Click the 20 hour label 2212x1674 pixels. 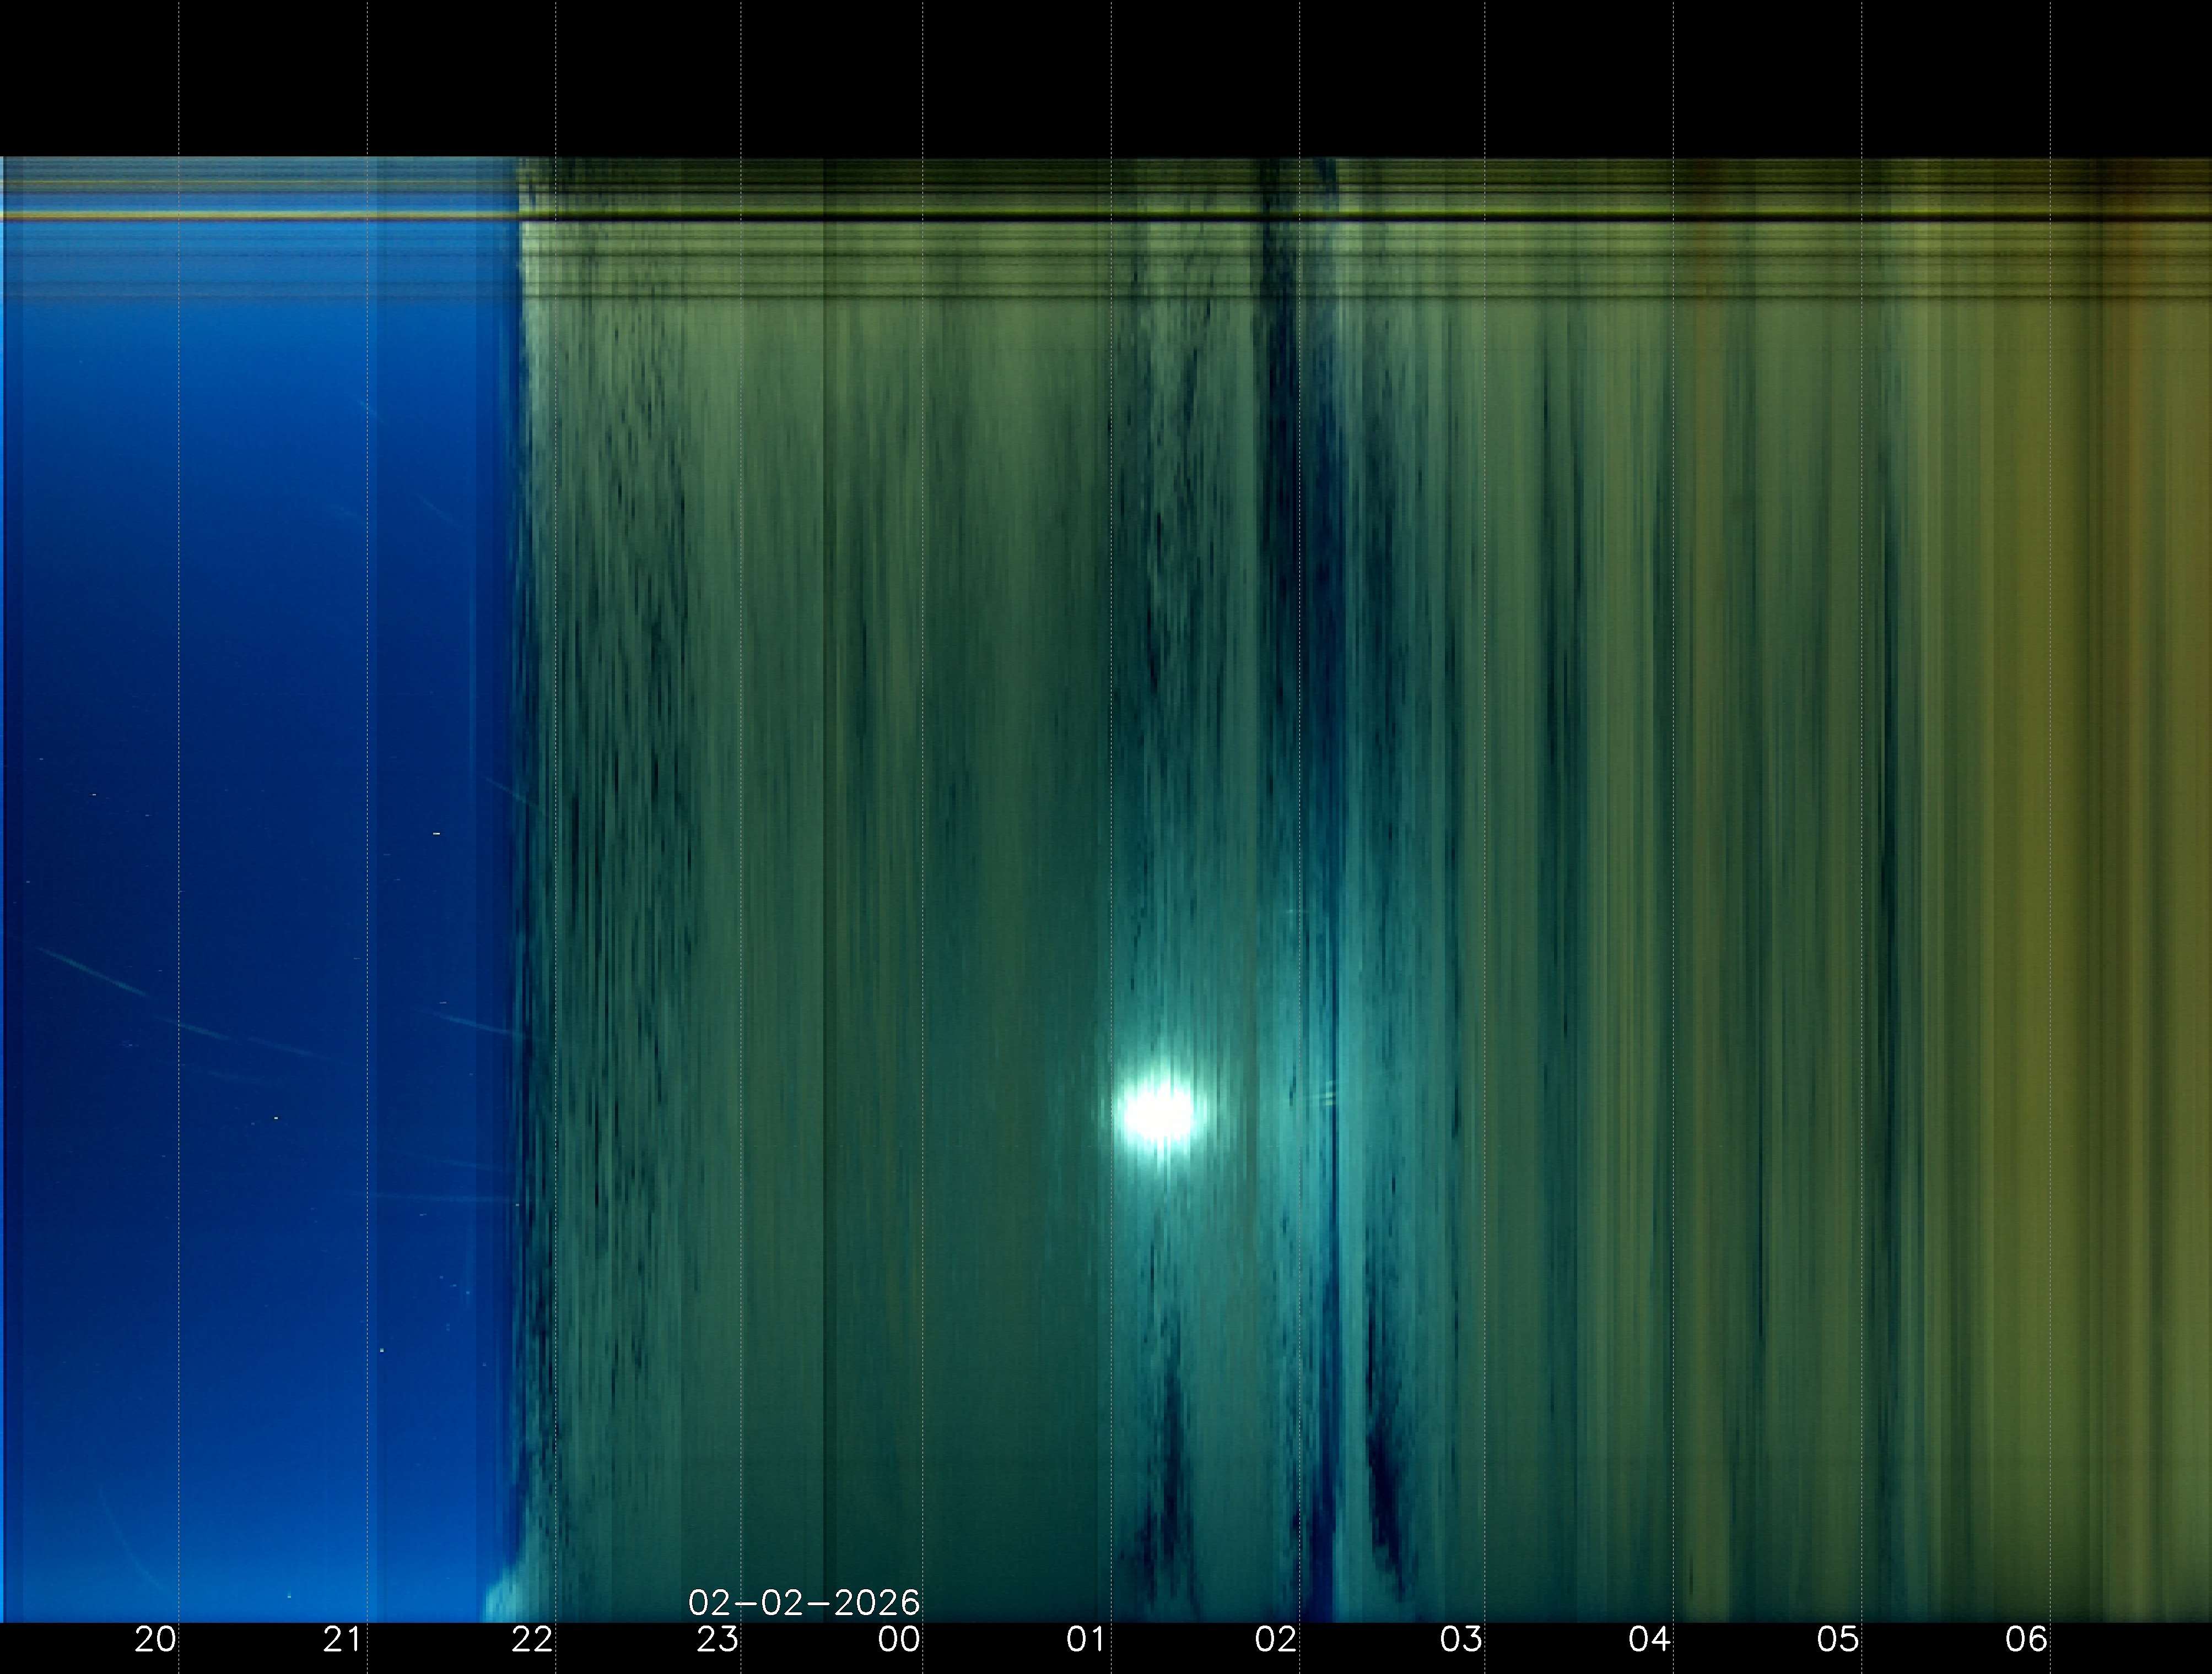tap(156, 1640)
